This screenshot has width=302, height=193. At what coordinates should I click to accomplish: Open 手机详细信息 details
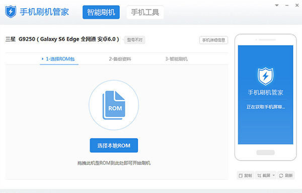pos(213,40)
